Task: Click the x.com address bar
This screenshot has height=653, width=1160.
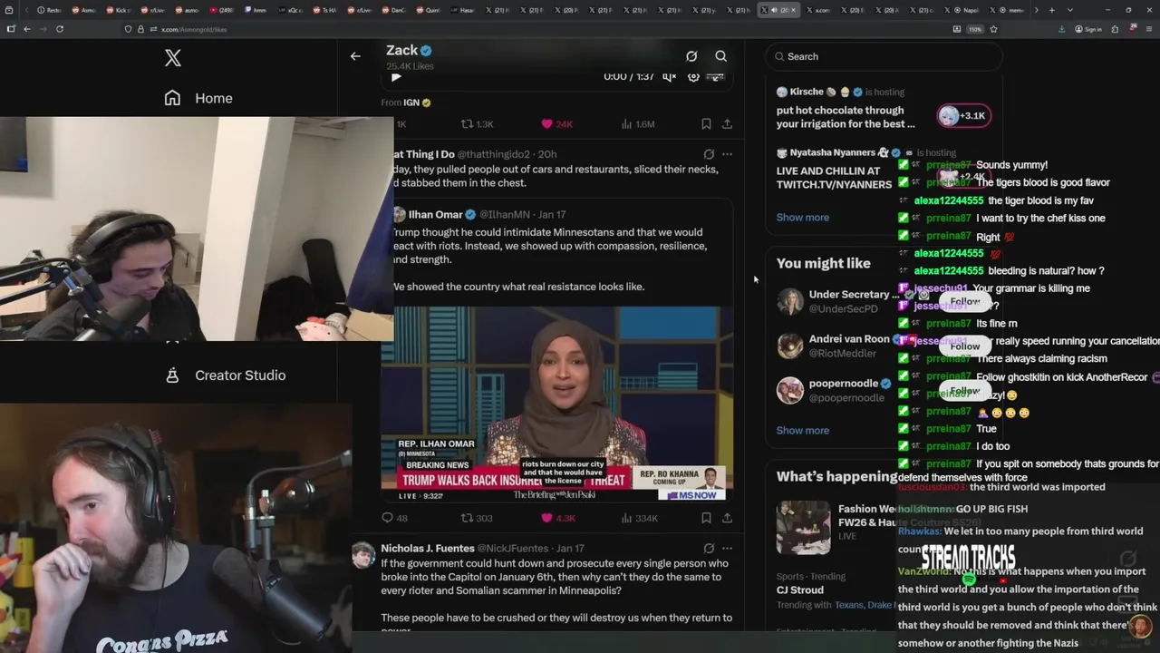Action: [x=535, y=29]
